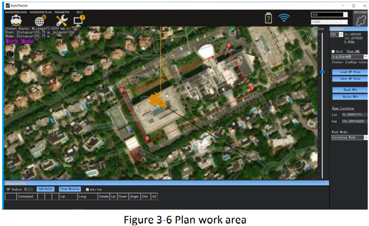Click the map zoom slider handle
369x226 pixels.
[x=322, y=72]
